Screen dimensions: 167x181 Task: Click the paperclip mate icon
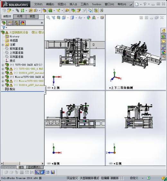17,11
